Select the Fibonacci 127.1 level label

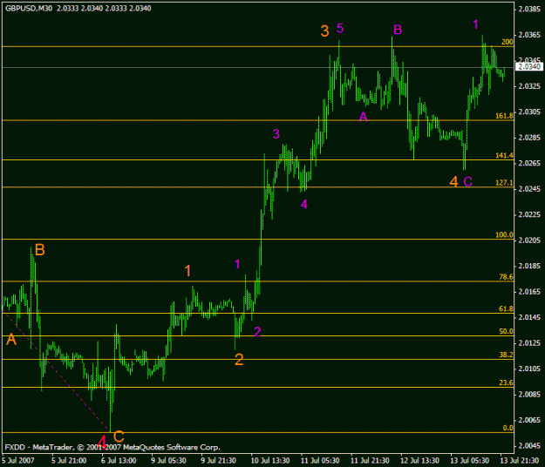[x=504, y=183]
